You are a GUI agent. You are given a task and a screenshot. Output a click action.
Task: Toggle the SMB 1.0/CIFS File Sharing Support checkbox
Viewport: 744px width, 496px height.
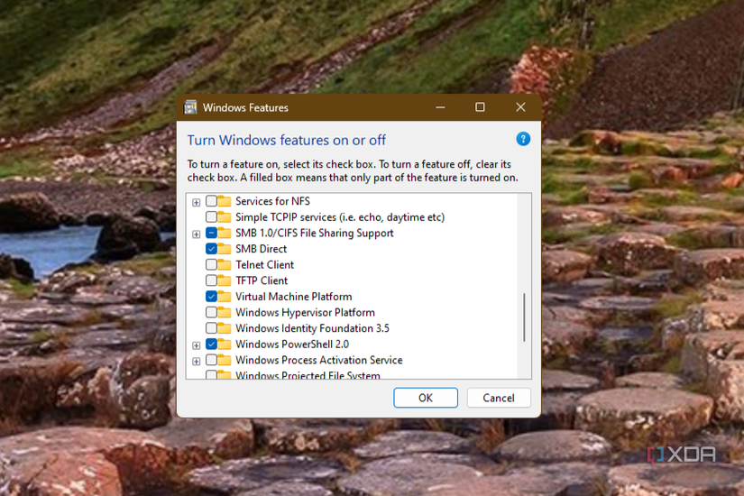tap(211, 233)
